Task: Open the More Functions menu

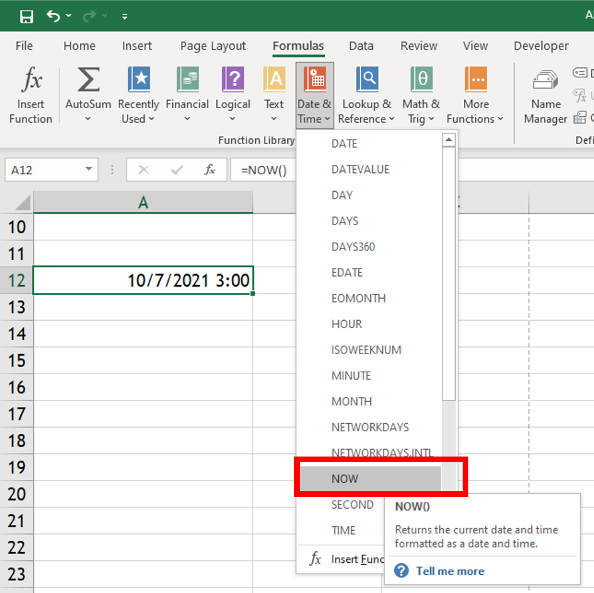Action: tap(475, 95)
